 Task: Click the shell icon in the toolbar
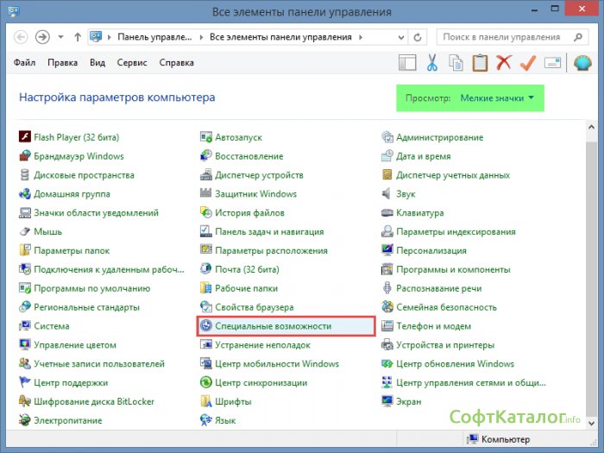pos(582,63)
